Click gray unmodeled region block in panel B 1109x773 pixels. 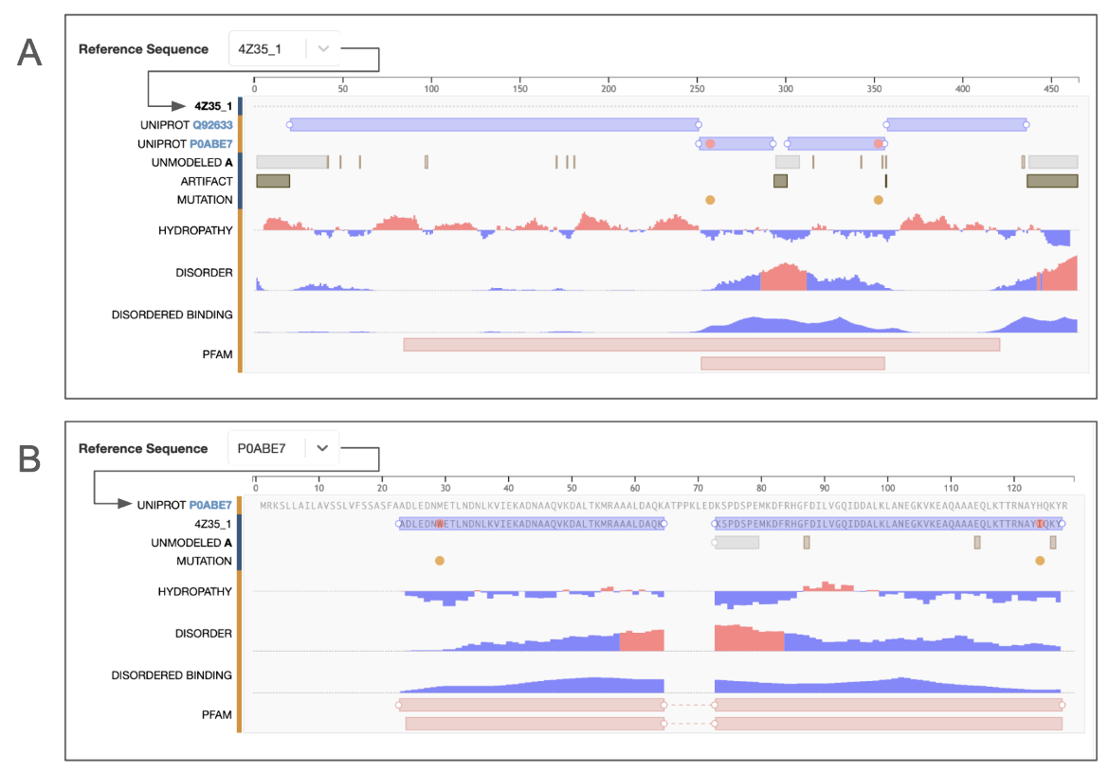[737, 543]
